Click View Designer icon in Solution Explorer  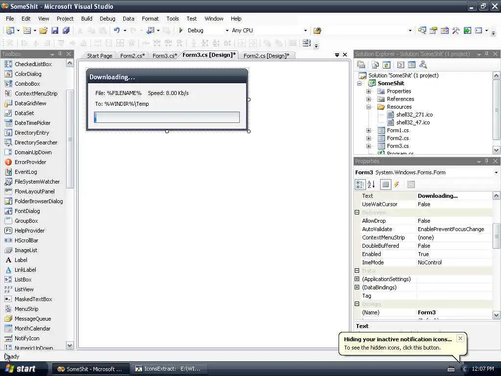pyautogui.click(x=411, y=65)
